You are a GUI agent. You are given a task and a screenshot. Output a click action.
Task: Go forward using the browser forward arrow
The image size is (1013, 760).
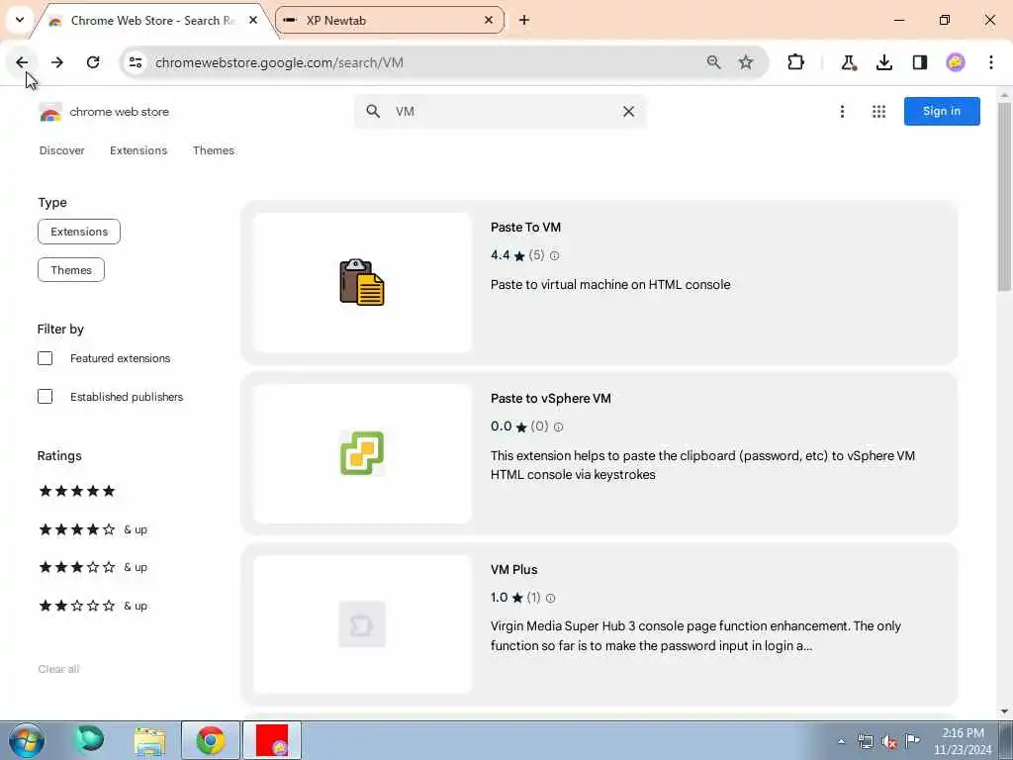click(x=57, y=62)
